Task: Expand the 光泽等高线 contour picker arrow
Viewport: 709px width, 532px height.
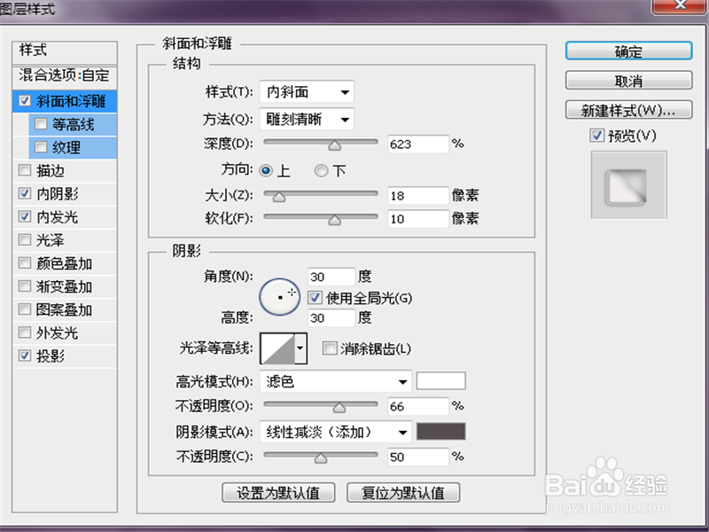Action: [300, 348]
